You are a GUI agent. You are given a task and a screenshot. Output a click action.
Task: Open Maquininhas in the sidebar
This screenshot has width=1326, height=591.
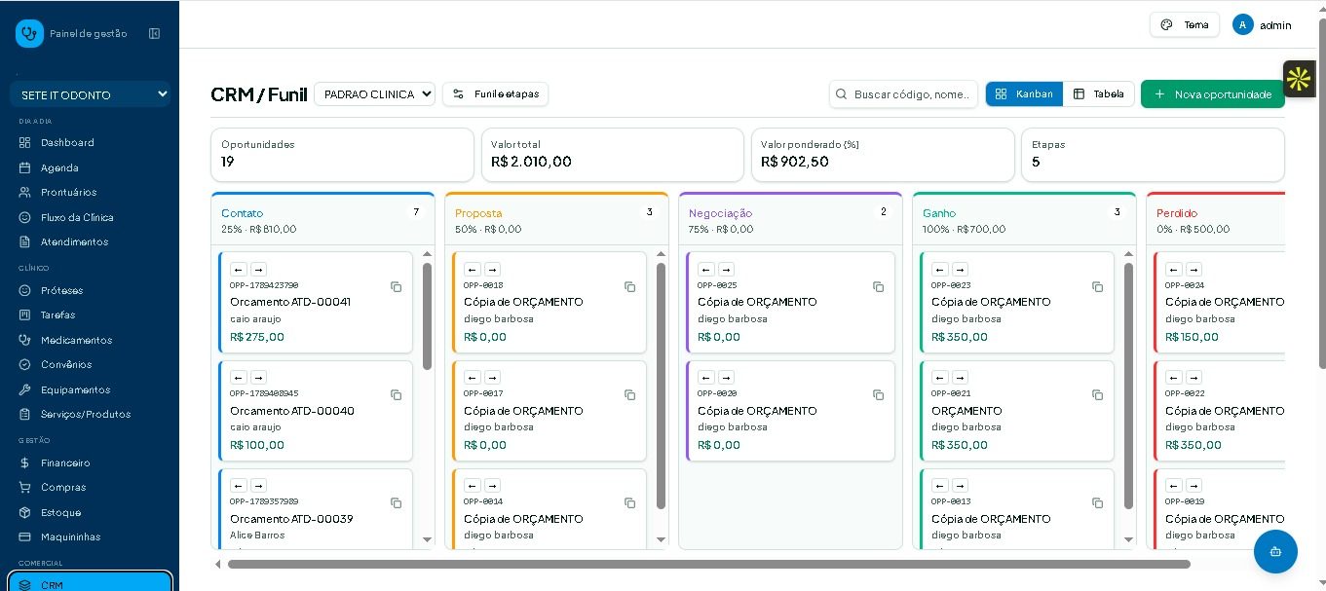(x=70, y=536)
